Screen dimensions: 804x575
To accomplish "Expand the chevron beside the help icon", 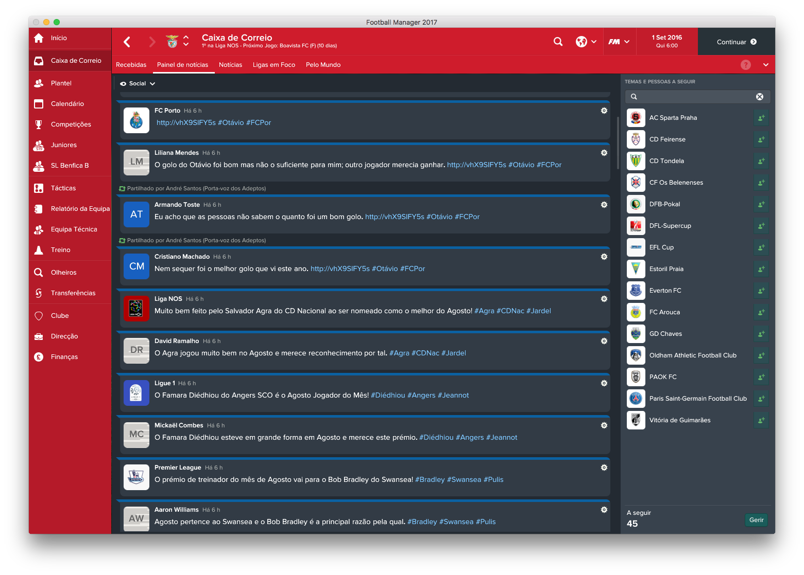I will point(766,65).
